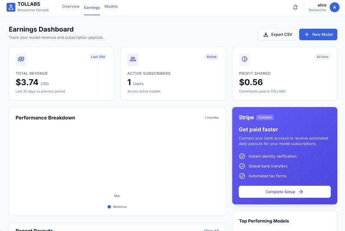Open the notifications bell

295,7
